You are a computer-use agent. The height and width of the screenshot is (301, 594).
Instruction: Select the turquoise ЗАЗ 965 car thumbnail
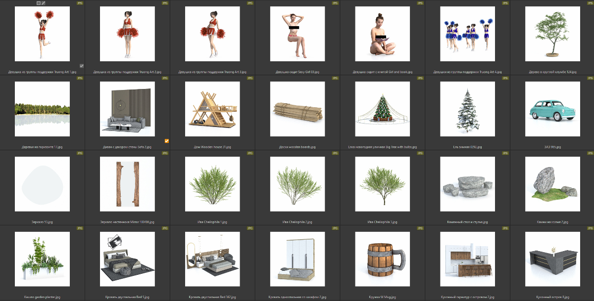553,109
